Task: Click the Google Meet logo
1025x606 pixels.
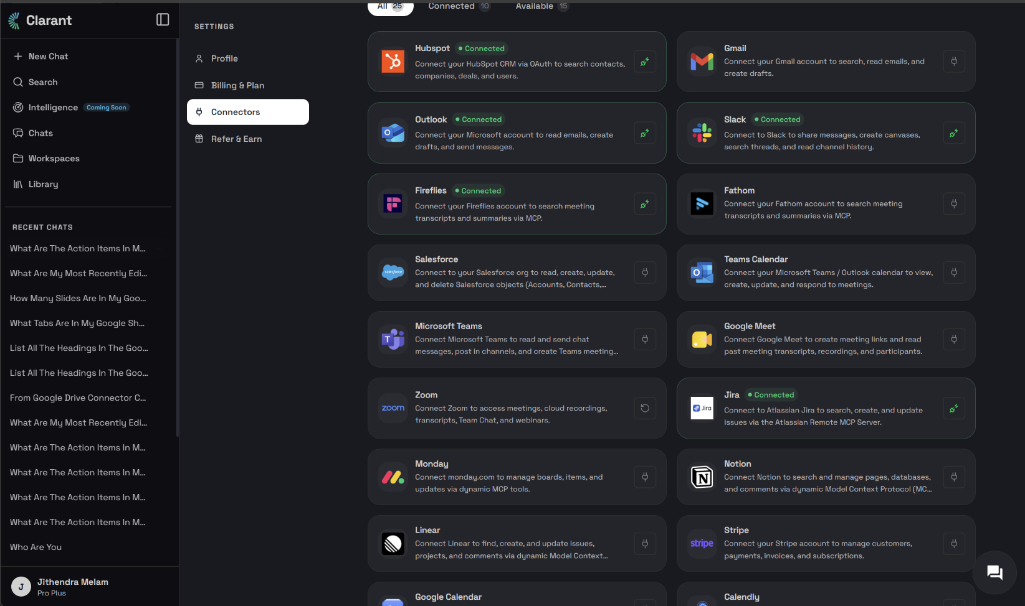Action: (x=702, y=339)
